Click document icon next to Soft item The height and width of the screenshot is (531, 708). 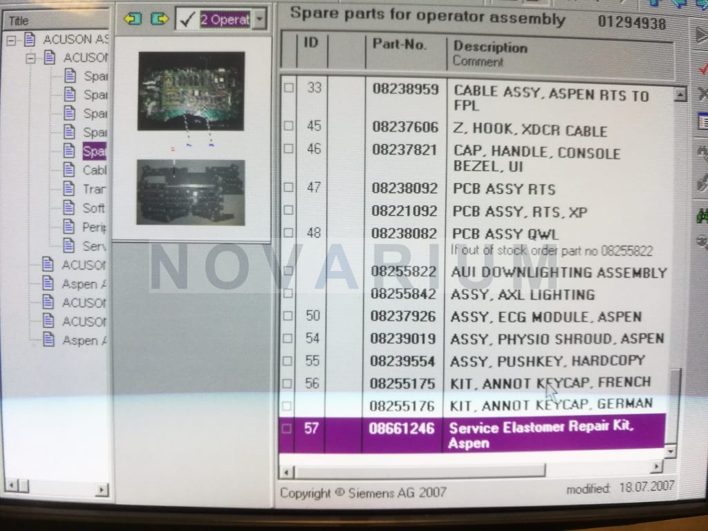[68, 207]
